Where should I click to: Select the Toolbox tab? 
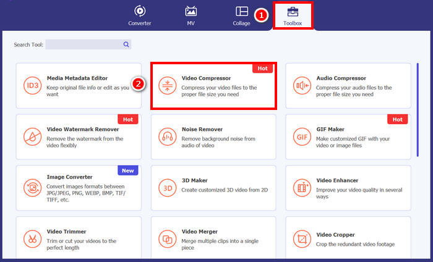tap(293, 15)
